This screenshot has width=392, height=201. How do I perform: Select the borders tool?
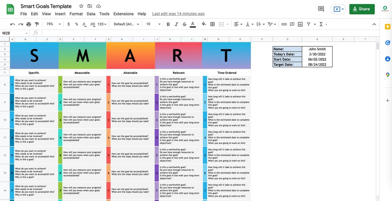coord(212,24)
